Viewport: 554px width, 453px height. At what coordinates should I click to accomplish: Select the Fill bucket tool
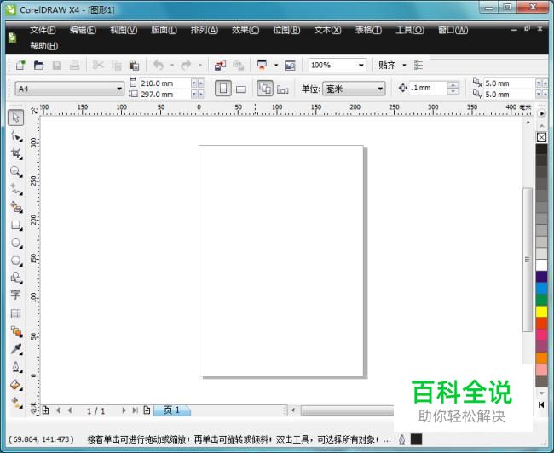coord(16,385)
